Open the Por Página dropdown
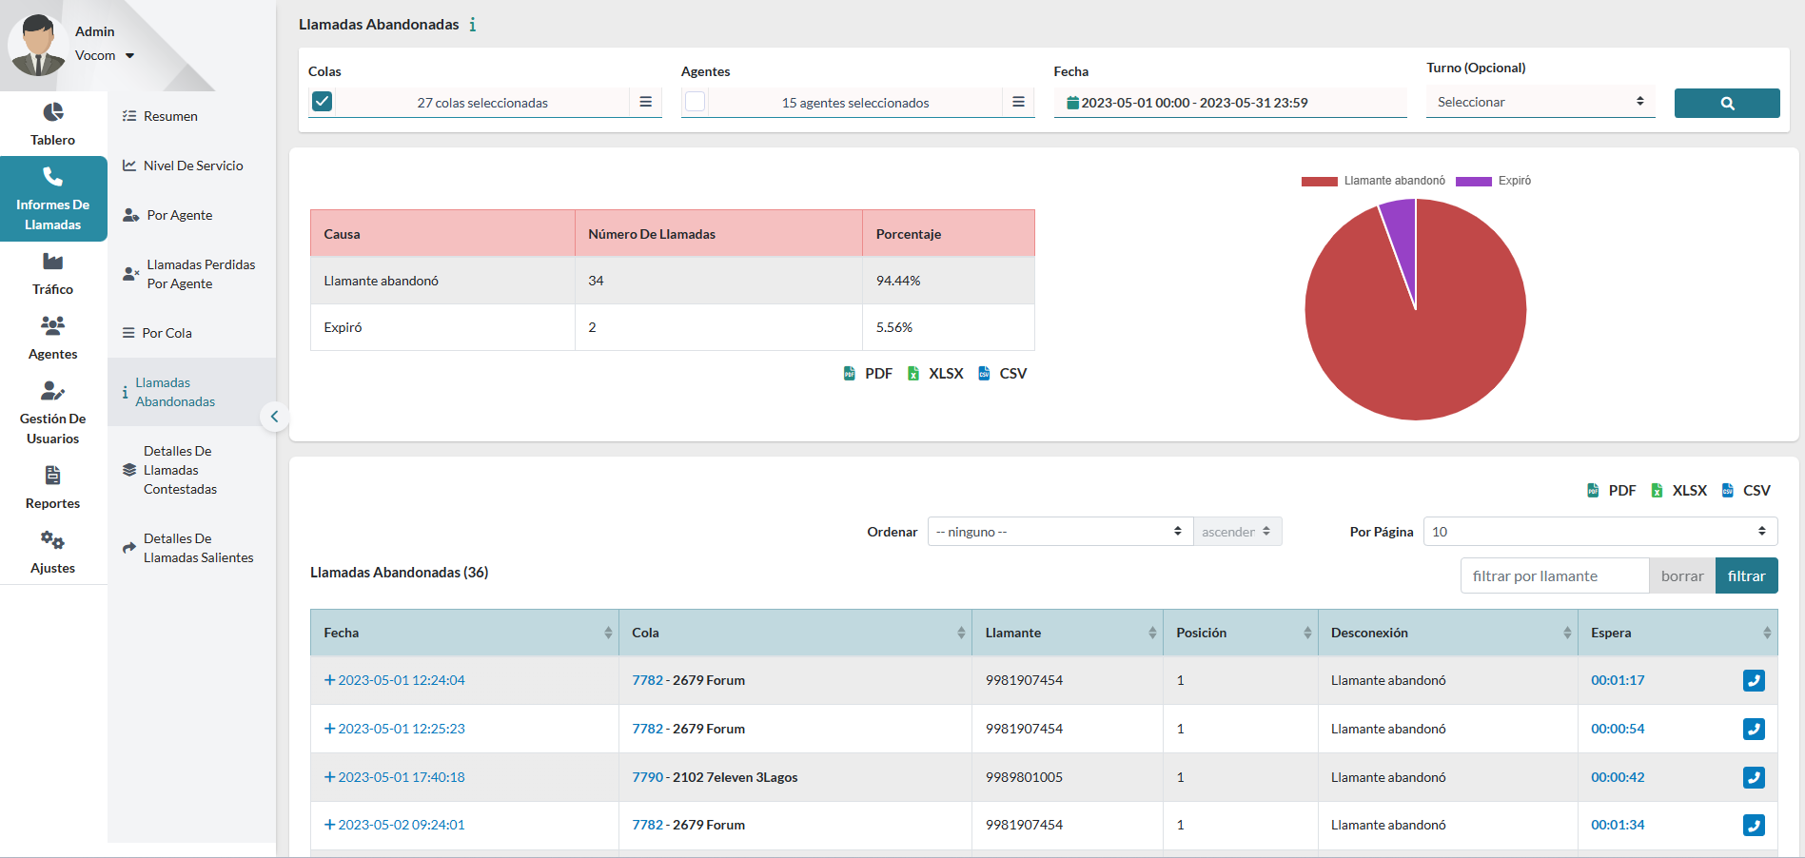This screenshot has width=1805, height=858. (x=1600, y=532)
